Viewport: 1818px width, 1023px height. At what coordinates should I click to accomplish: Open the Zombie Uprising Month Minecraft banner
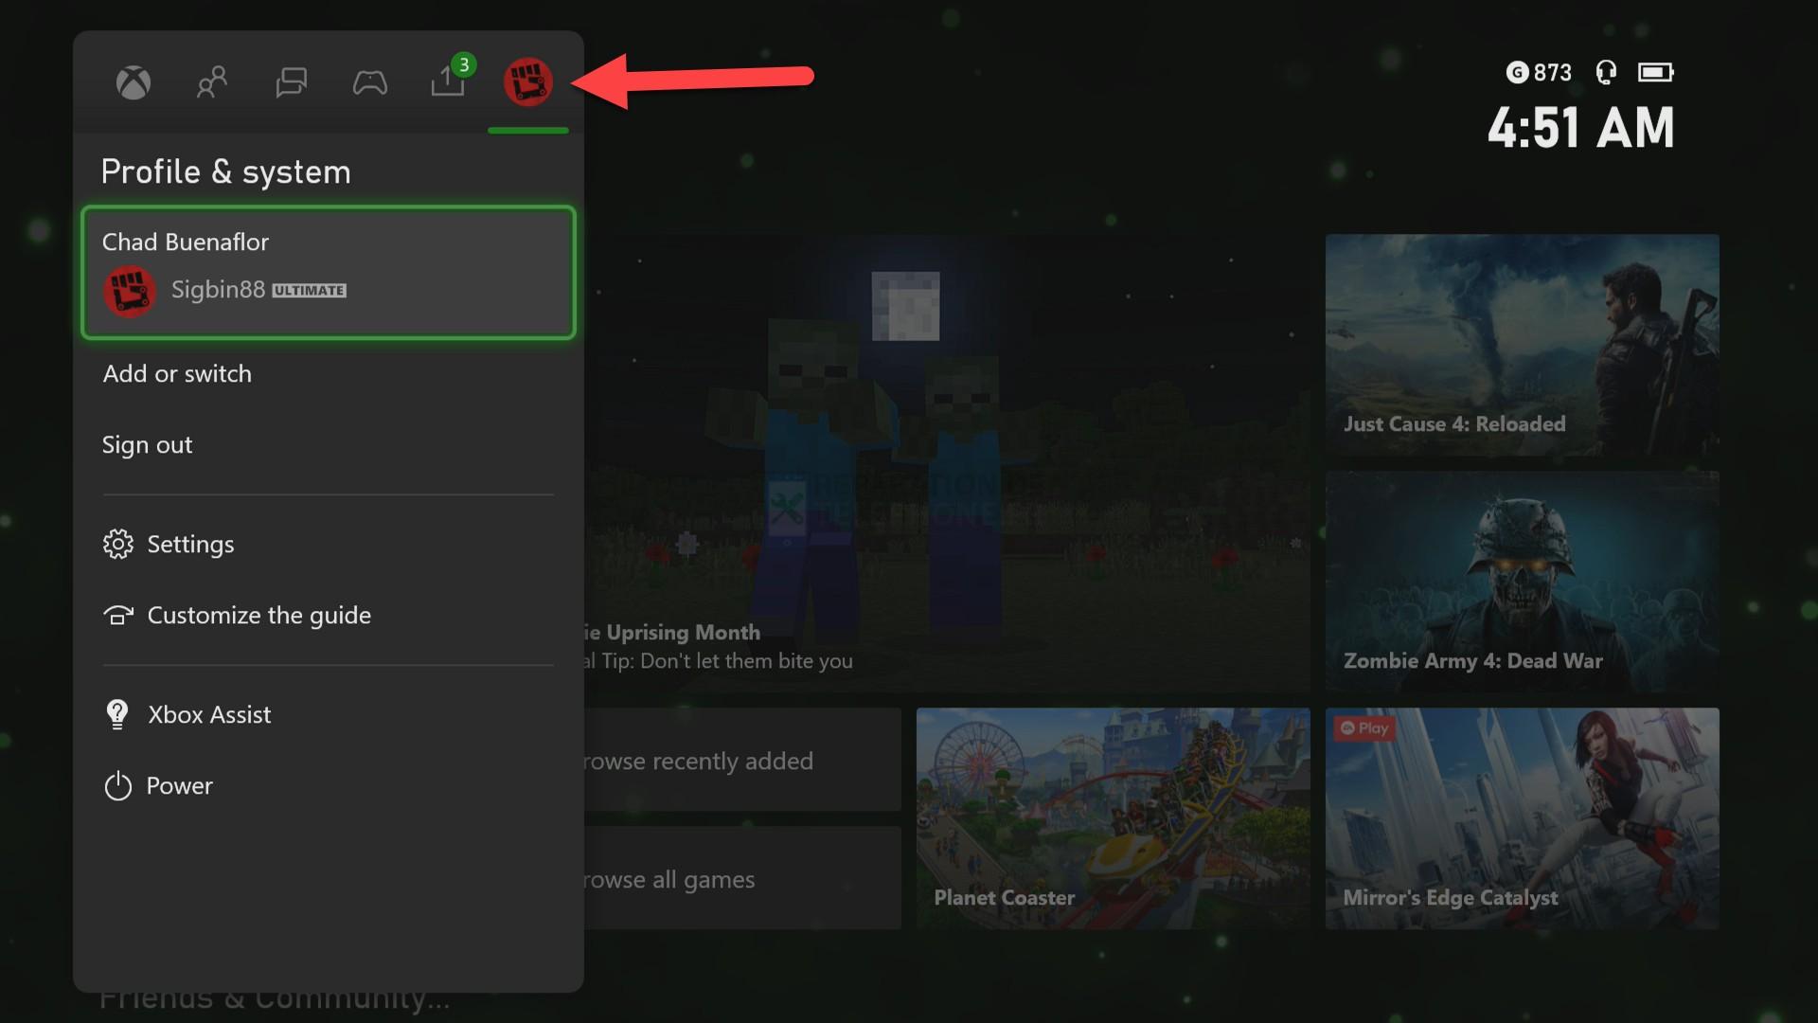click(x=947, y=463)
